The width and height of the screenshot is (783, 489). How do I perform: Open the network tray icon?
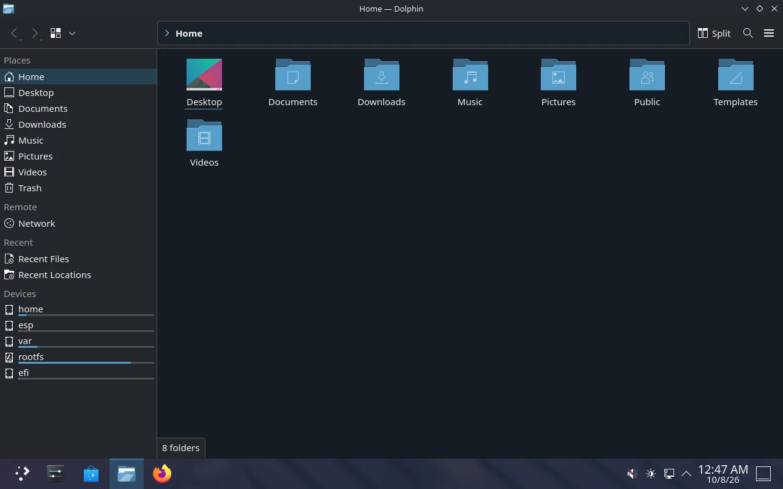pyautogui.click(x=669, y=474)
